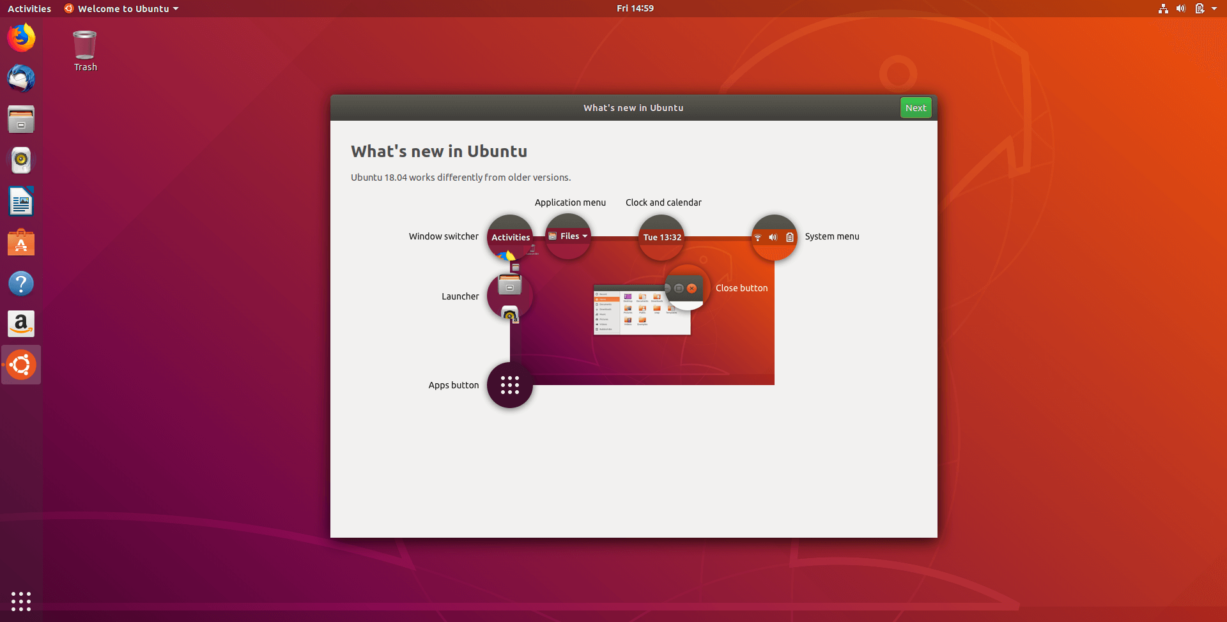
Task: Select the Welcome to Ubuntu dock icon
Action: pos(21,365)
